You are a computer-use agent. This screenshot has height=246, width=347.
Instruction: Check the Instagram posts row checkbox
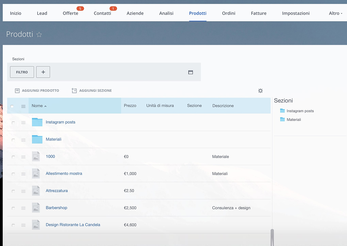click(13, 123)
